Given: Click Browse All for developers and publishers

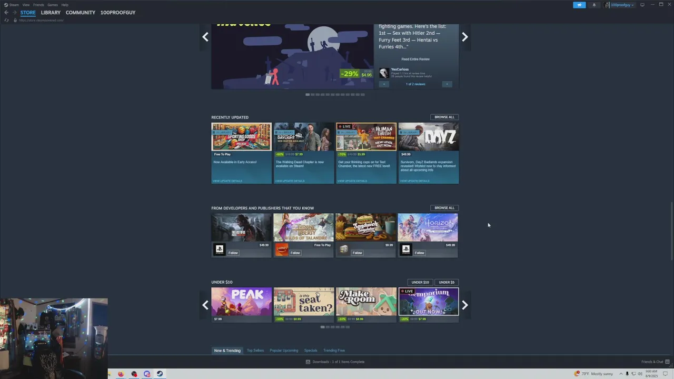Looking at the screenshot, I should [x=444, y=208].
